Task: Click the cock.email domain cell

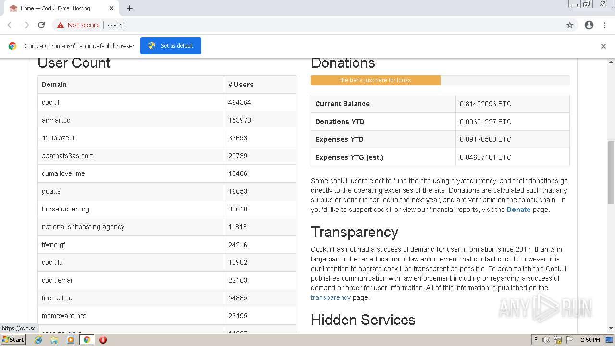Action: (131, 280)
